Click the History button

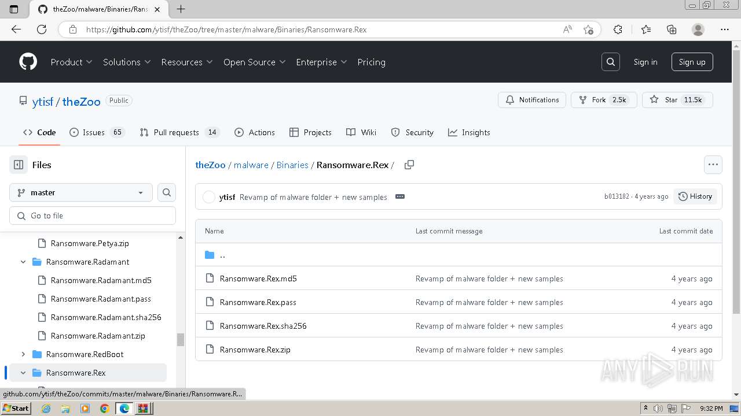695,196
